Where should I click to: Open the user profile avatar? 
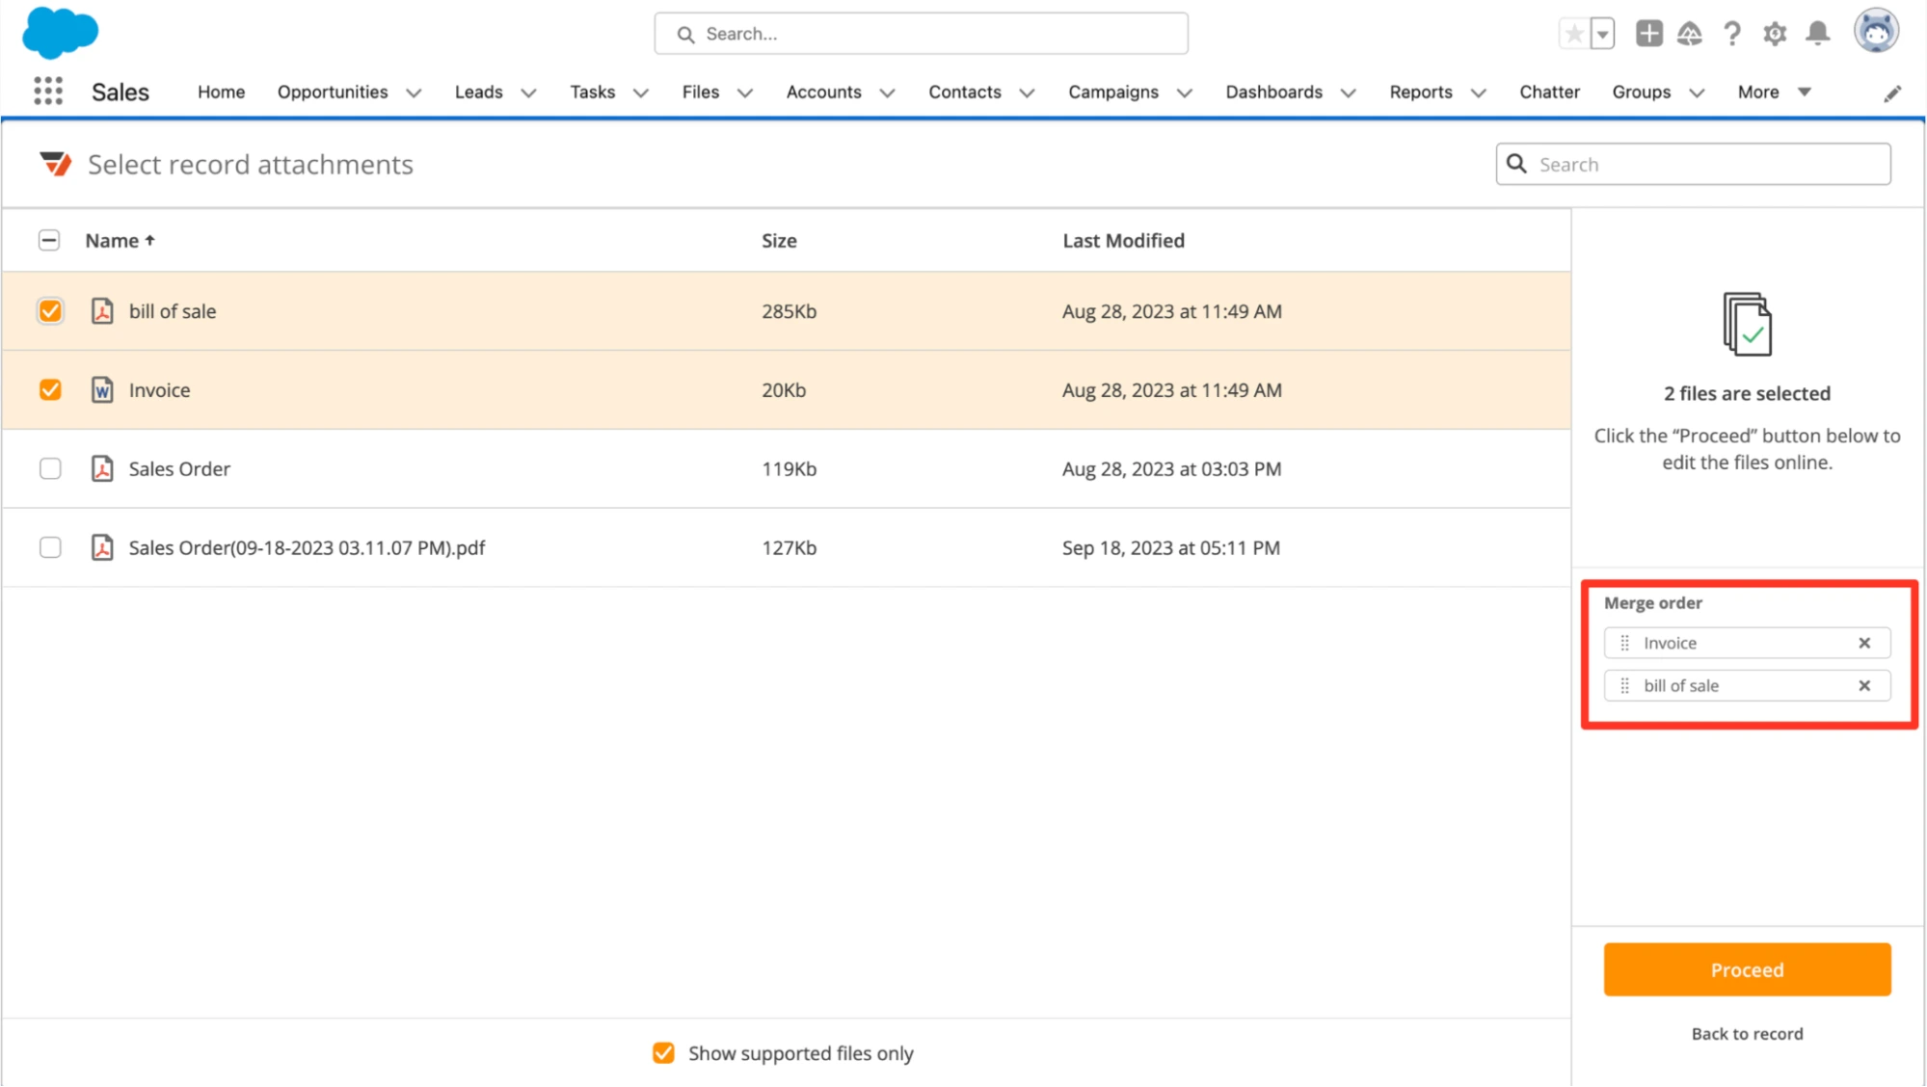click(x=1876, y=32)
